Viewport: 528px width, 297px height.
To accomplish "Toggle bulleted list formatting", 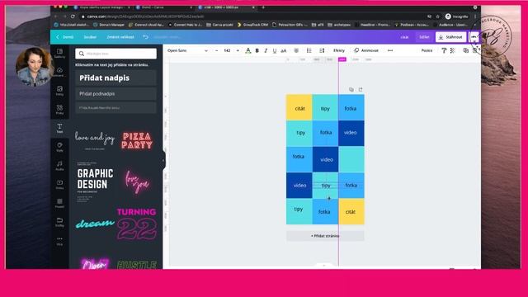I will click(x=309, y=50).
